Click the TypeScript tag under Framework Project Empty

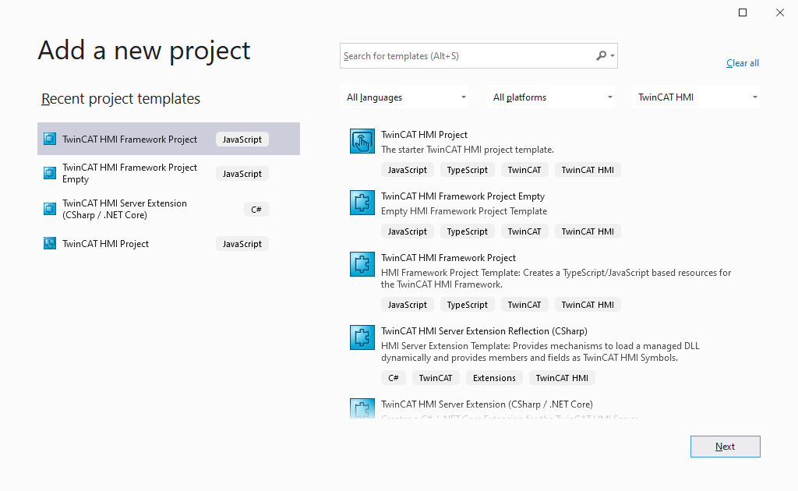468,231
